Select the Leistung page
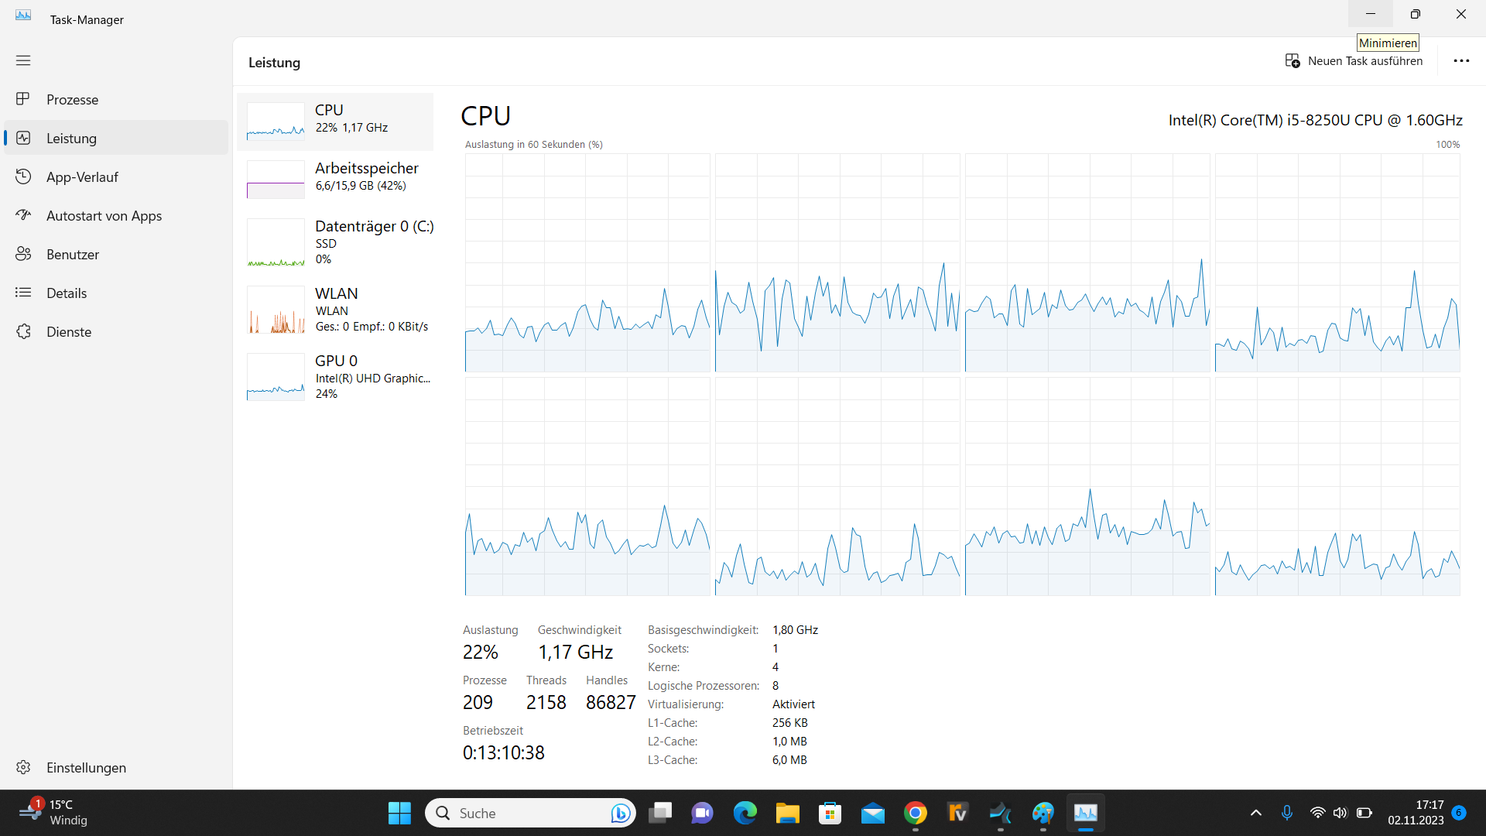Screen dimensions: 1486x836 coord(116,139)
